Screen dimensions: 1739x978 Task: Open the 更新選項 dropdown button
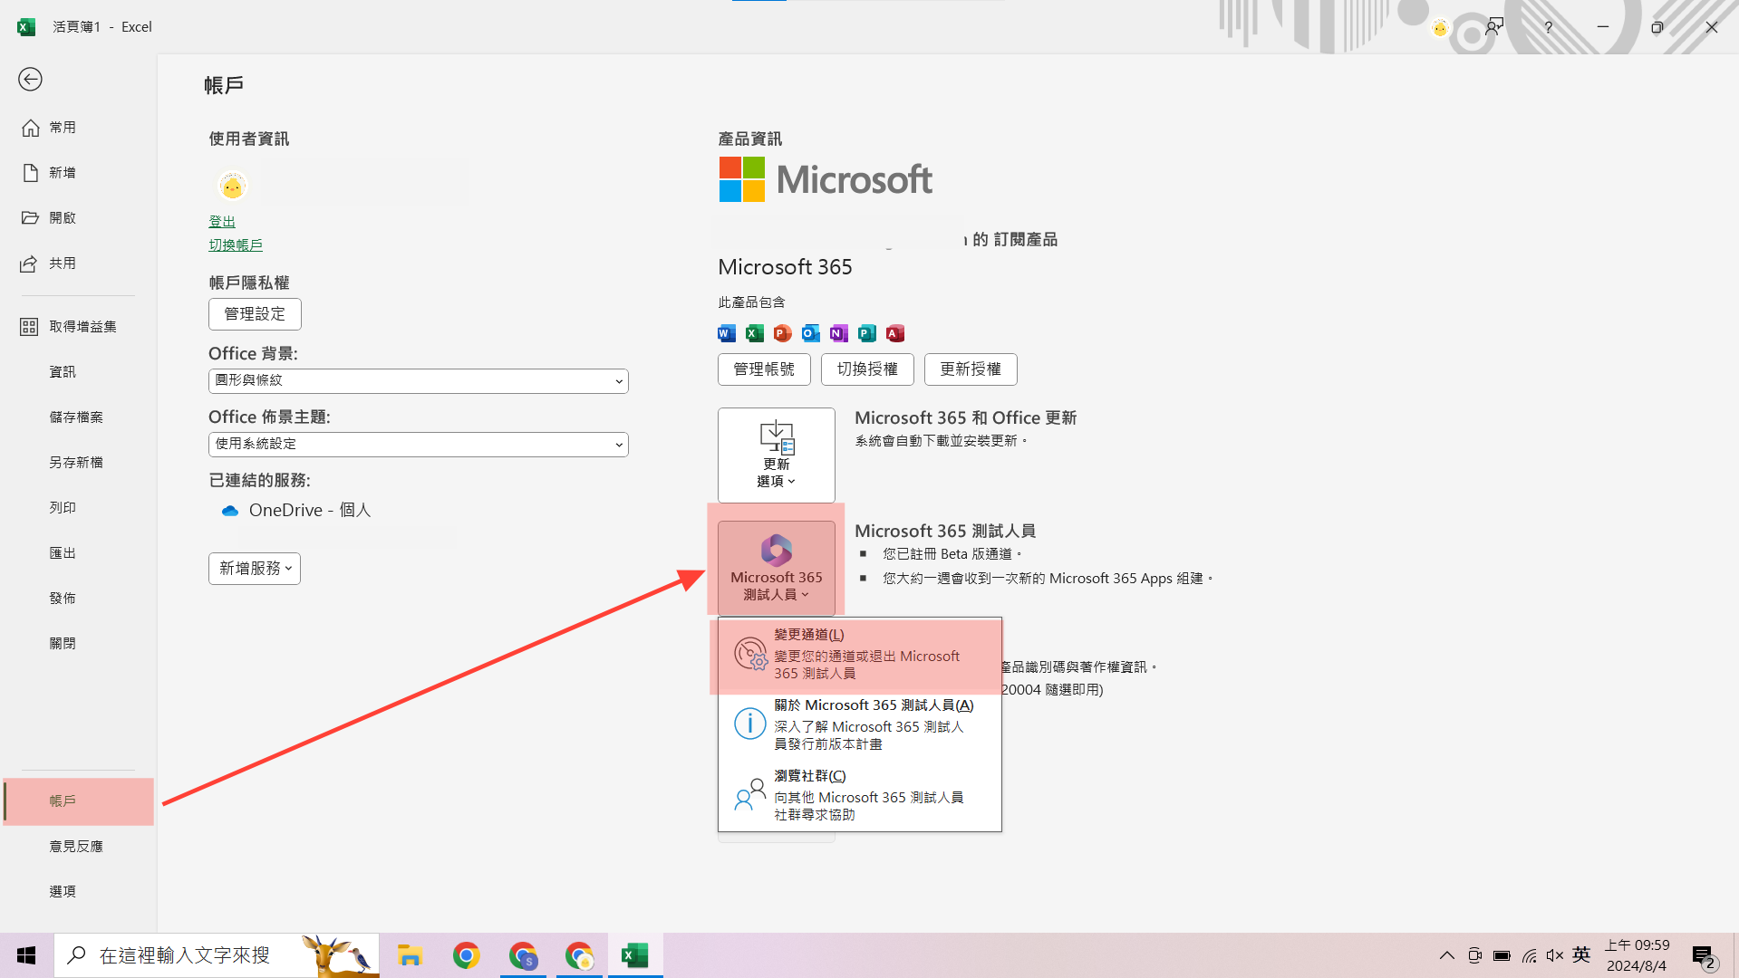coord(777,455)
